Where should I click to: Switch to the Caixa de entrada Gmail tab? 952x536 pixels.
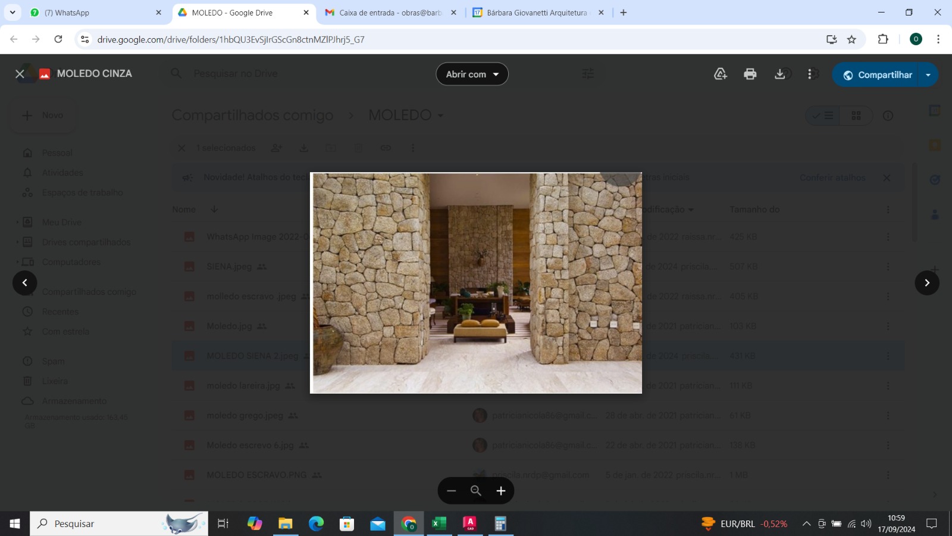(x=390, y=13)
